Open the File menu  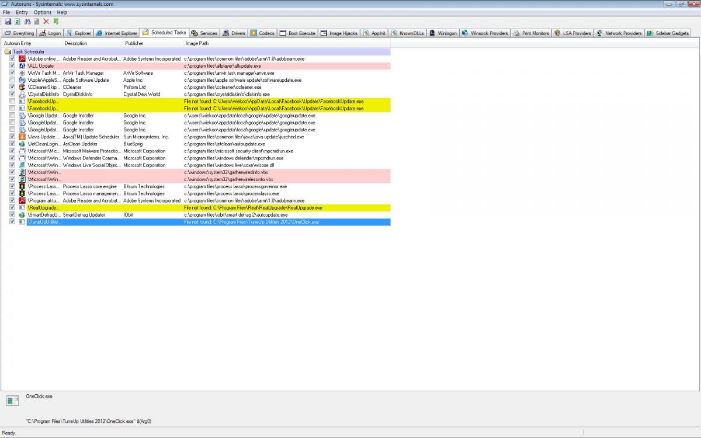point(6,12)
